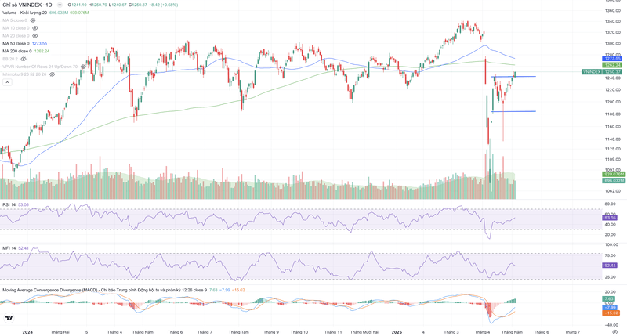The height and width of the screenshot is (336, 627).
Task: Open chart settings gear at bottom-right corner
Action: coord(614,332)
